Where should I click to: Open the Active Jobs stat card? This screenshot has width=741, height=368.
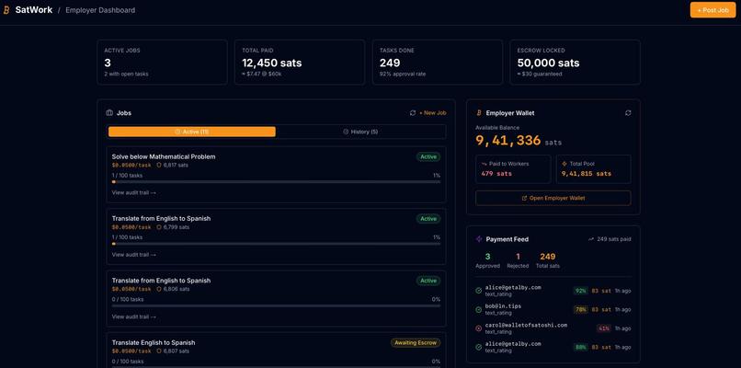coord(162,62)
